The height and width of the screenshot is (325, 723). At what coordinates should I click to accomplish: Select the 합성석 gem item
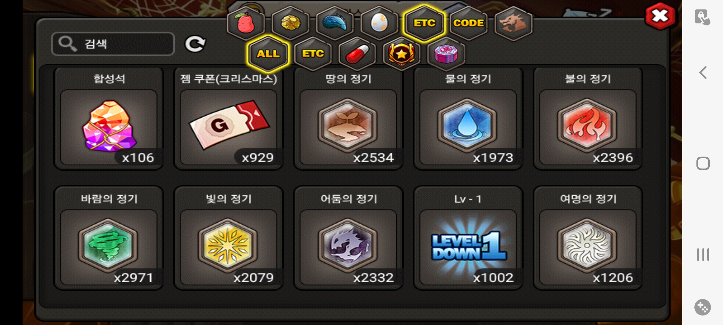[109, 119]
